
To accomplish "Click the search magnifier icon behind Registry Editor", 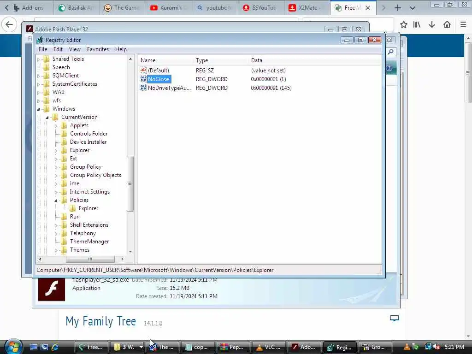I will pyautogui.click(x=391, y=52).
